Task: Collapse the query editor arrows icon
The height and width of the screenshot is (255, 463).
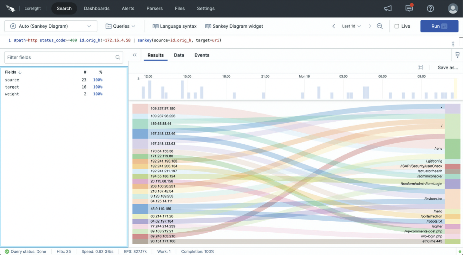Action: [x=453, y=44]
